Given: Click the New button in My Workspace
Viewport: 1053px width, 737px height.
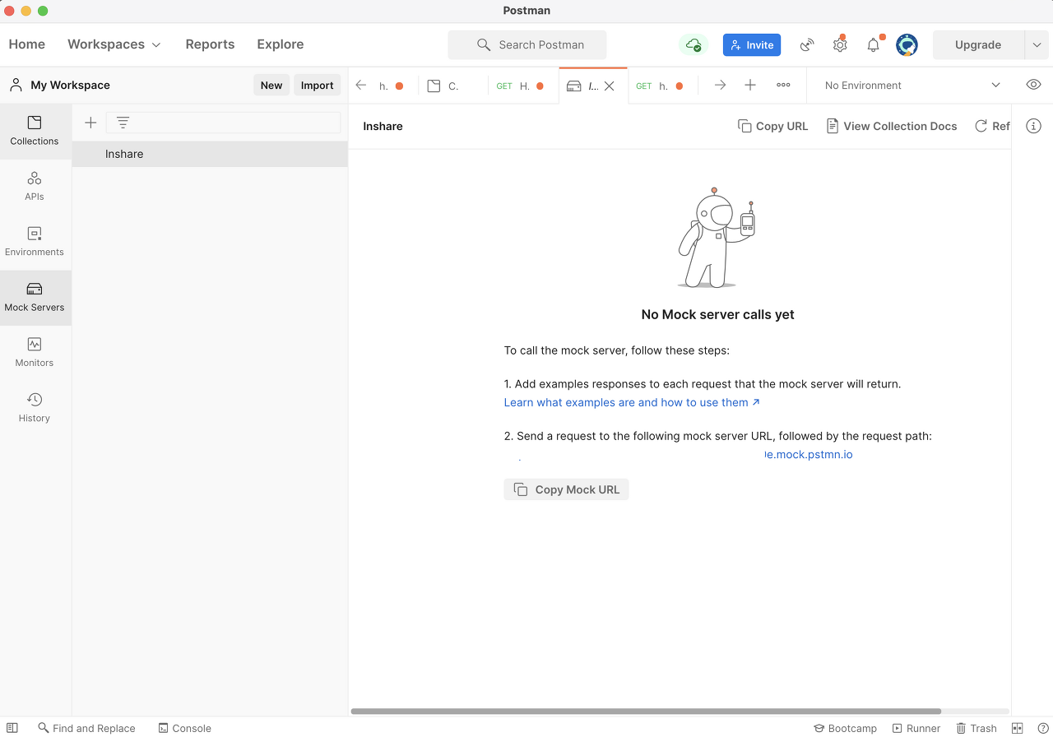Looking at the screenshot, I should click(x=271, y=85).
